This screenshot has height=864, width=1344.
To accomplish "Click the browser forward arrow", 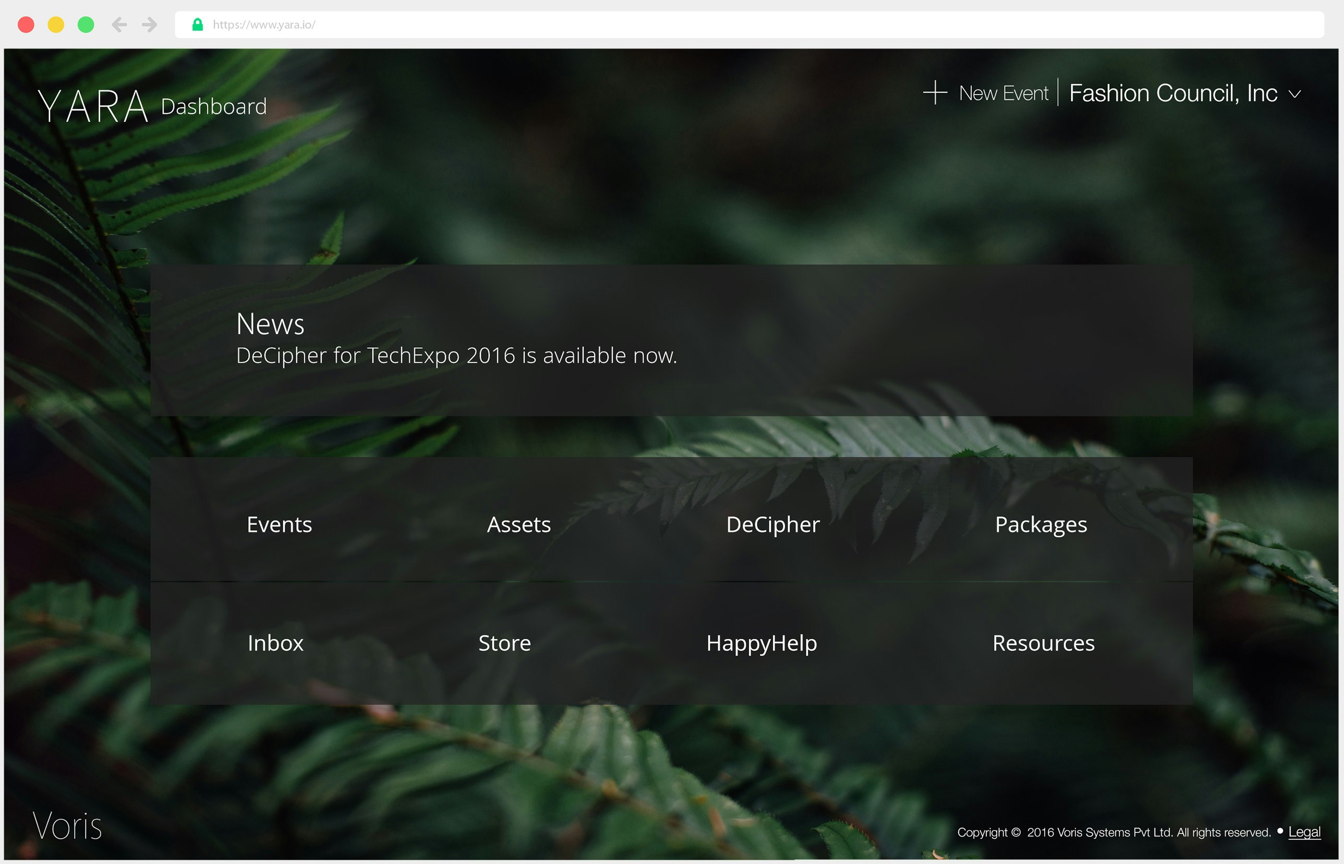I will pos(149,25).
